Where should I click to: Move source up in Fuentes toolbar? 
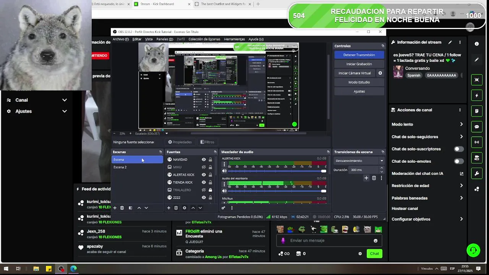tap(193, 208)
